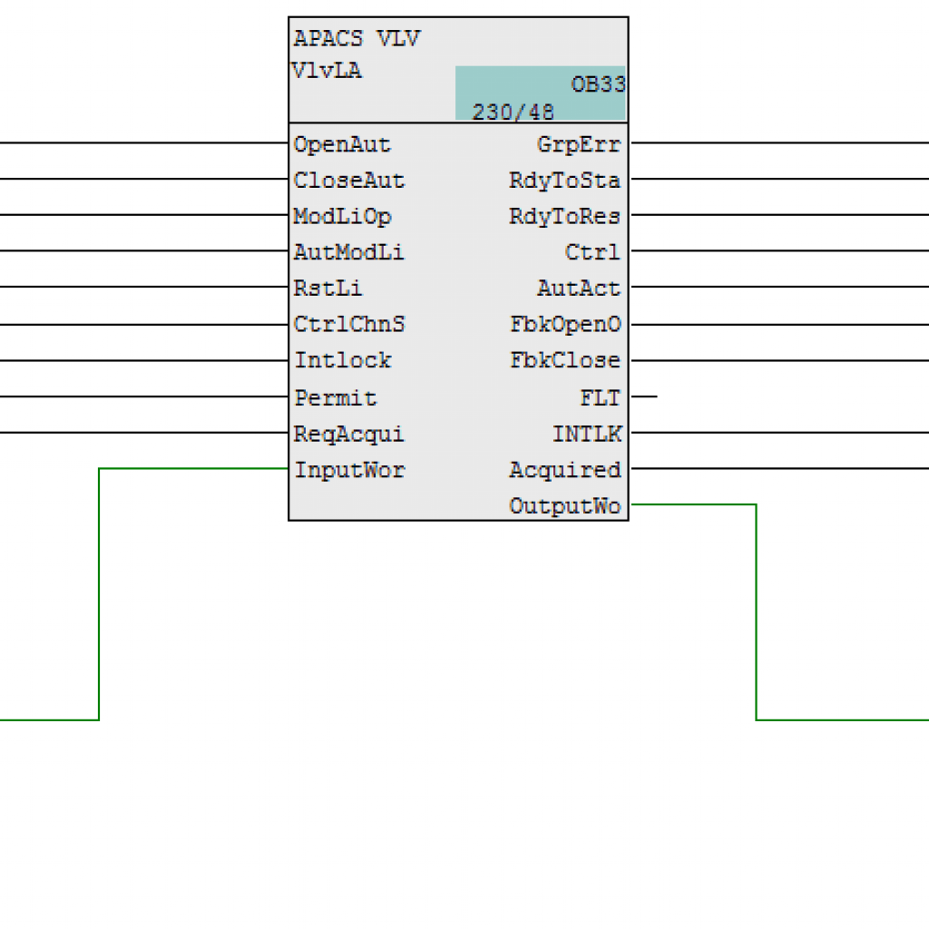This screenshot has width=929, height=929.
Task: Click the RdyToRes output label
Action: (564, 216)
